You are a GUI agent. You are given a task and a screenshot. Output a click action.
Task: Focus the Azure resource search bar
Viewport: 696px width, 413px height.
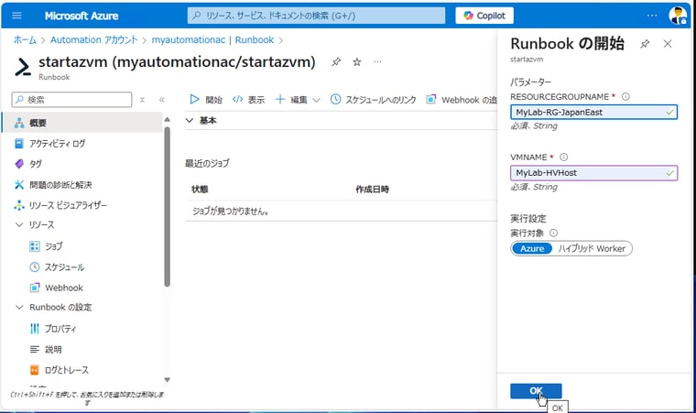coord(317,16)
